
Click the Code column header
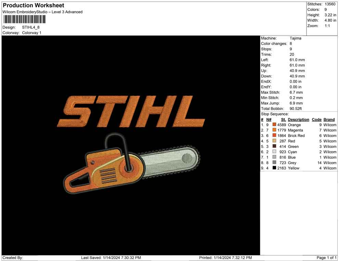pyautogui.click(x=317, y=119)
